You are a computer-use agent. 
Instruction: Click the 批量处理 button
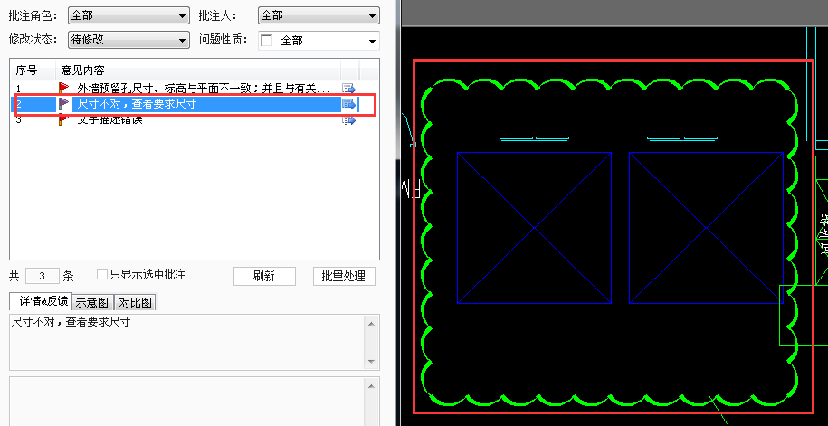344,276
